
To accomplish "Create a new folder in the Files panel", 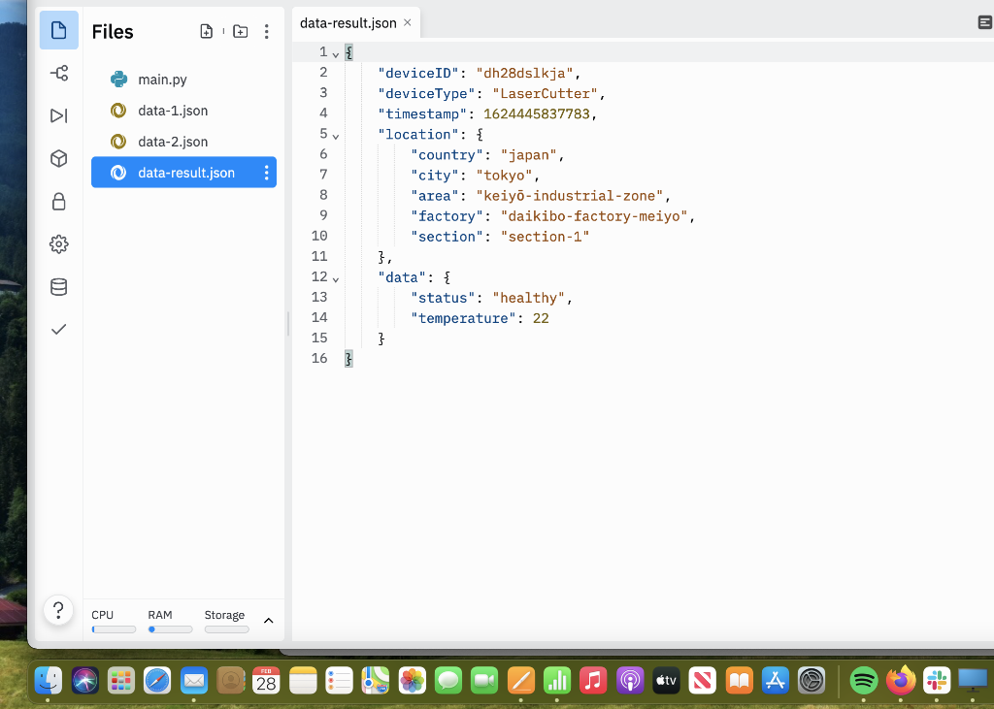I will pos(240,31).
